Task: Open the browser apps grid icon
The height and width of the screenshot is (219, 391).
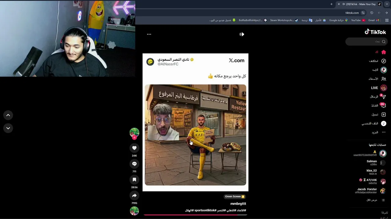Action: (387, 20)
